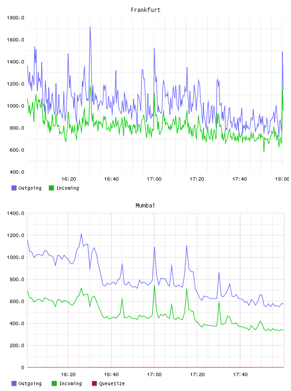Click the green Incoming swatch under Frankfurt chart
The height and width of the screenshot is (391, 291).
(51, 188)
